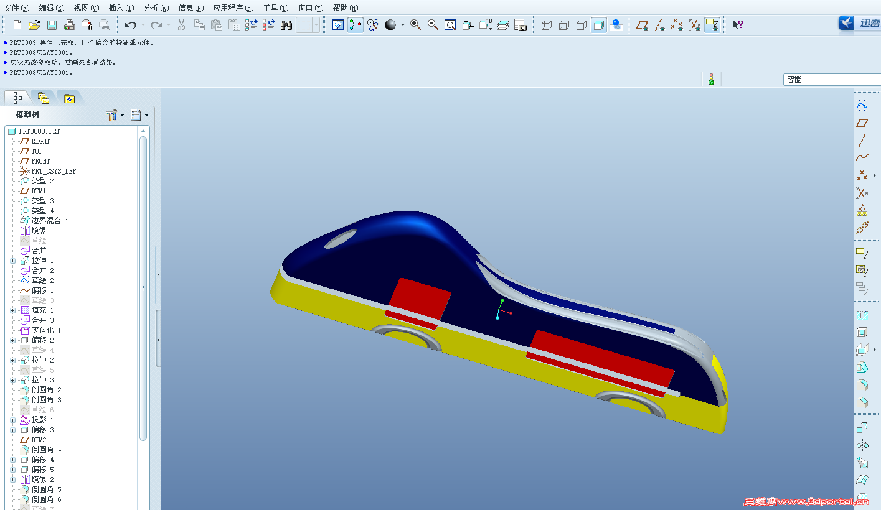Image resolution: width=881 pixels, height=510 pixels.
Task: Select the Coordinate System tool on right
Action: pyautogui.click(x=862, y=193)
